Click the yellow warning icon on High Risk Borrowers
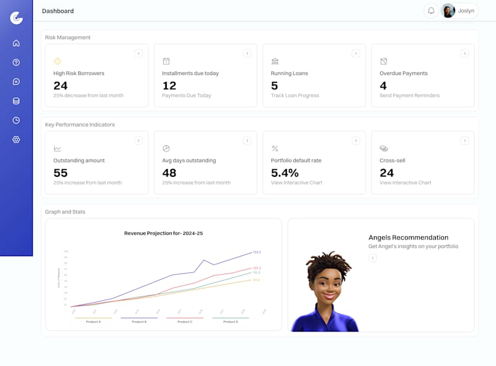The image size is (496, 366). (x=57, y=61)
